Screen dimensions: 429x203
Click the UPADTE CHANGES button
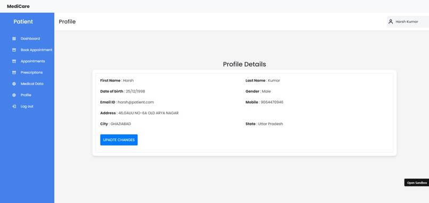[119, 140]
